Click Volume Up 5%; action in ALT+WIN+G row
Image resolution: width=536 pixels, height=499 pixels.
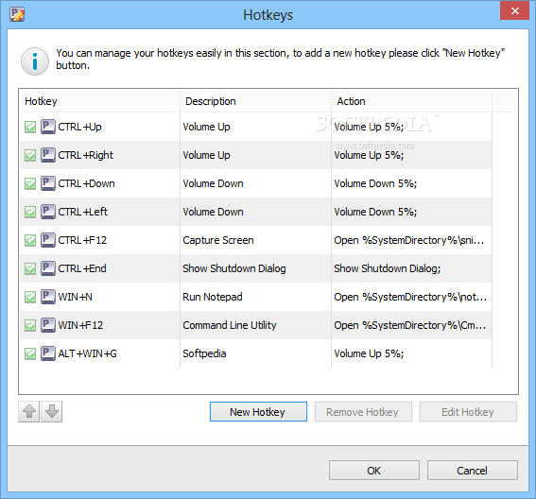[369, 353]
